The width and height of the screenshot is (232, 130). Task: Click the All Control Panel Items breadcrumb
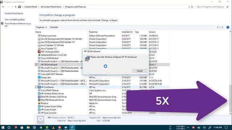[x=51, y=7]
